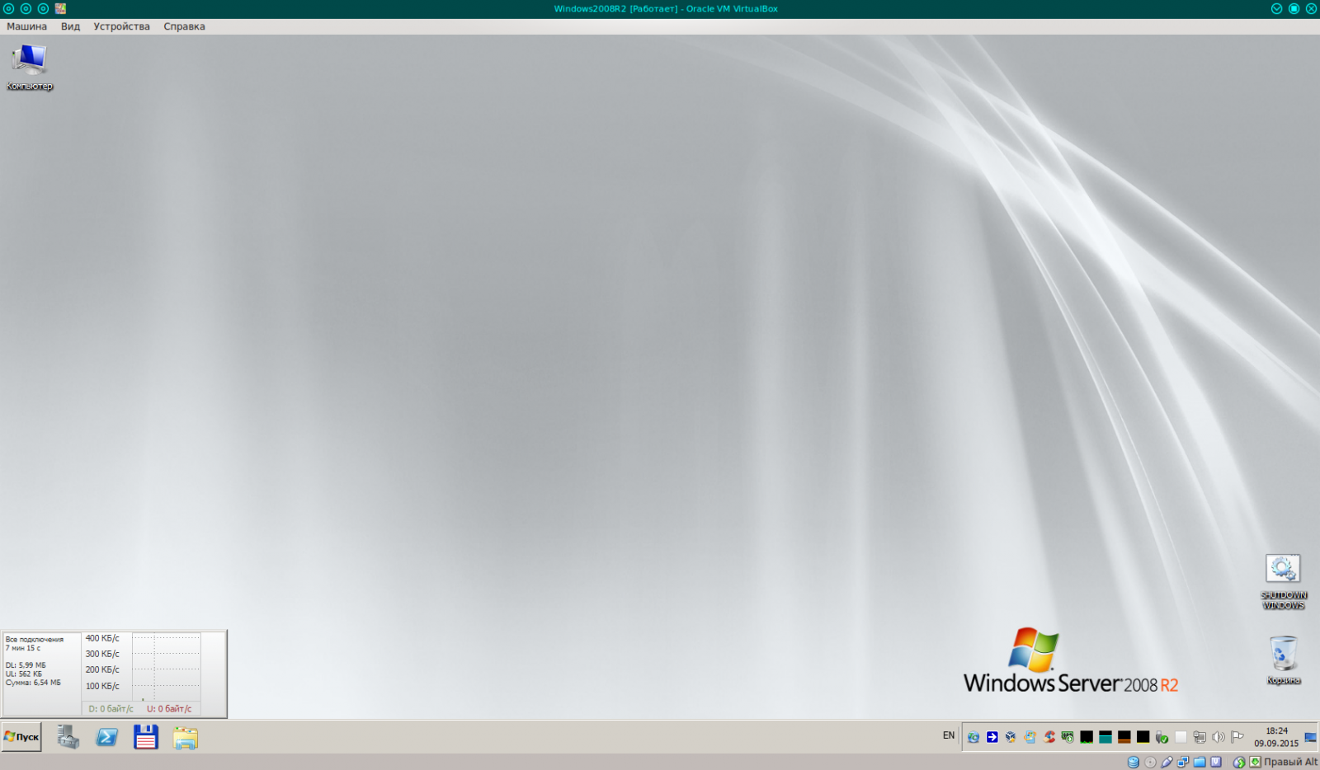
Task: Open the Справка menu
Action: click(184, 26)
